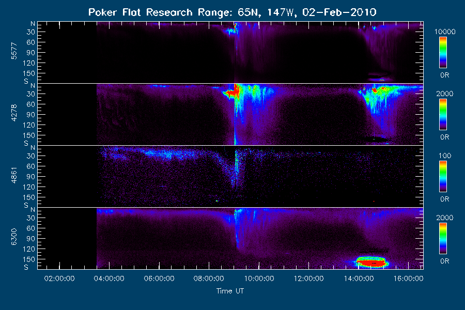
Task: Click the 12:00:00 time axis label
Action: pos(309,278)
